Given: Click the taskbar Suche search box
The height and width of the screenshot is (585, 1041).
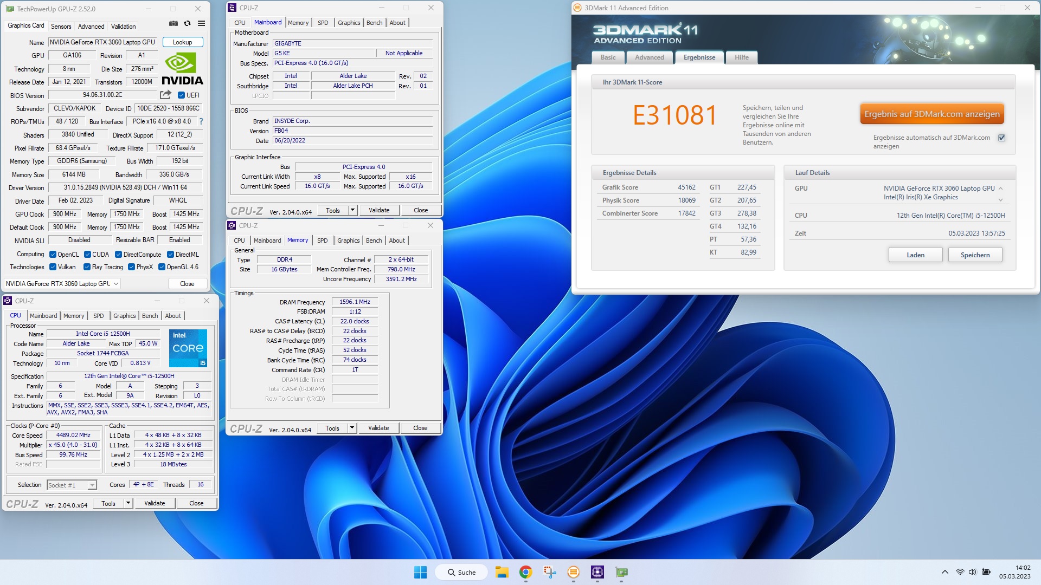Looking at the screenshot, I should [x=460, y=572].
